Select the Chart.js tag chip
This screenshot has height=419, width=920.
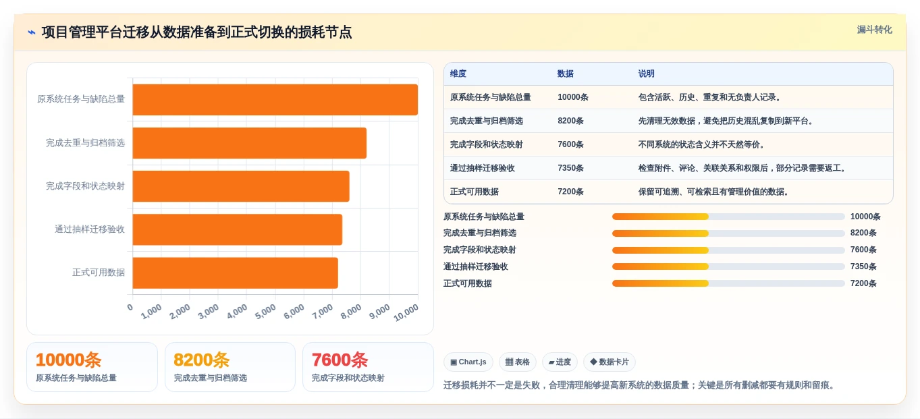468,362
